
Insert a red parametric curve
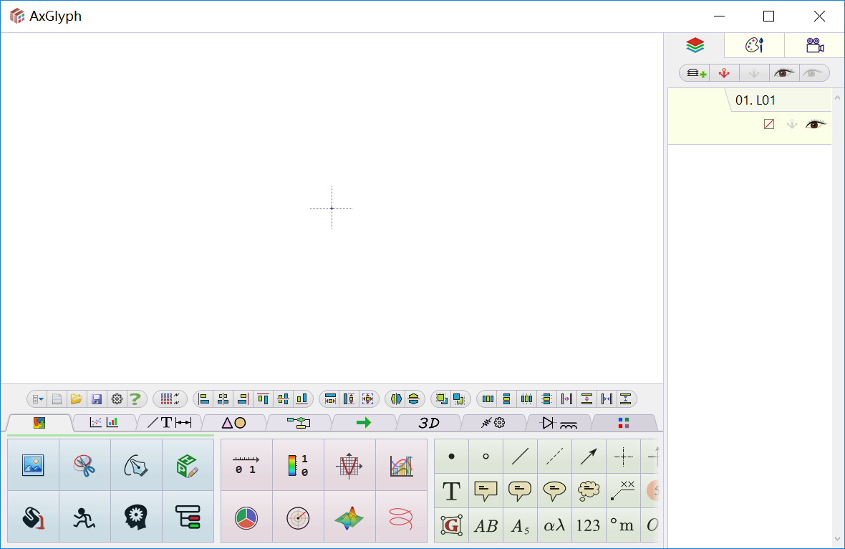[401, 517]
